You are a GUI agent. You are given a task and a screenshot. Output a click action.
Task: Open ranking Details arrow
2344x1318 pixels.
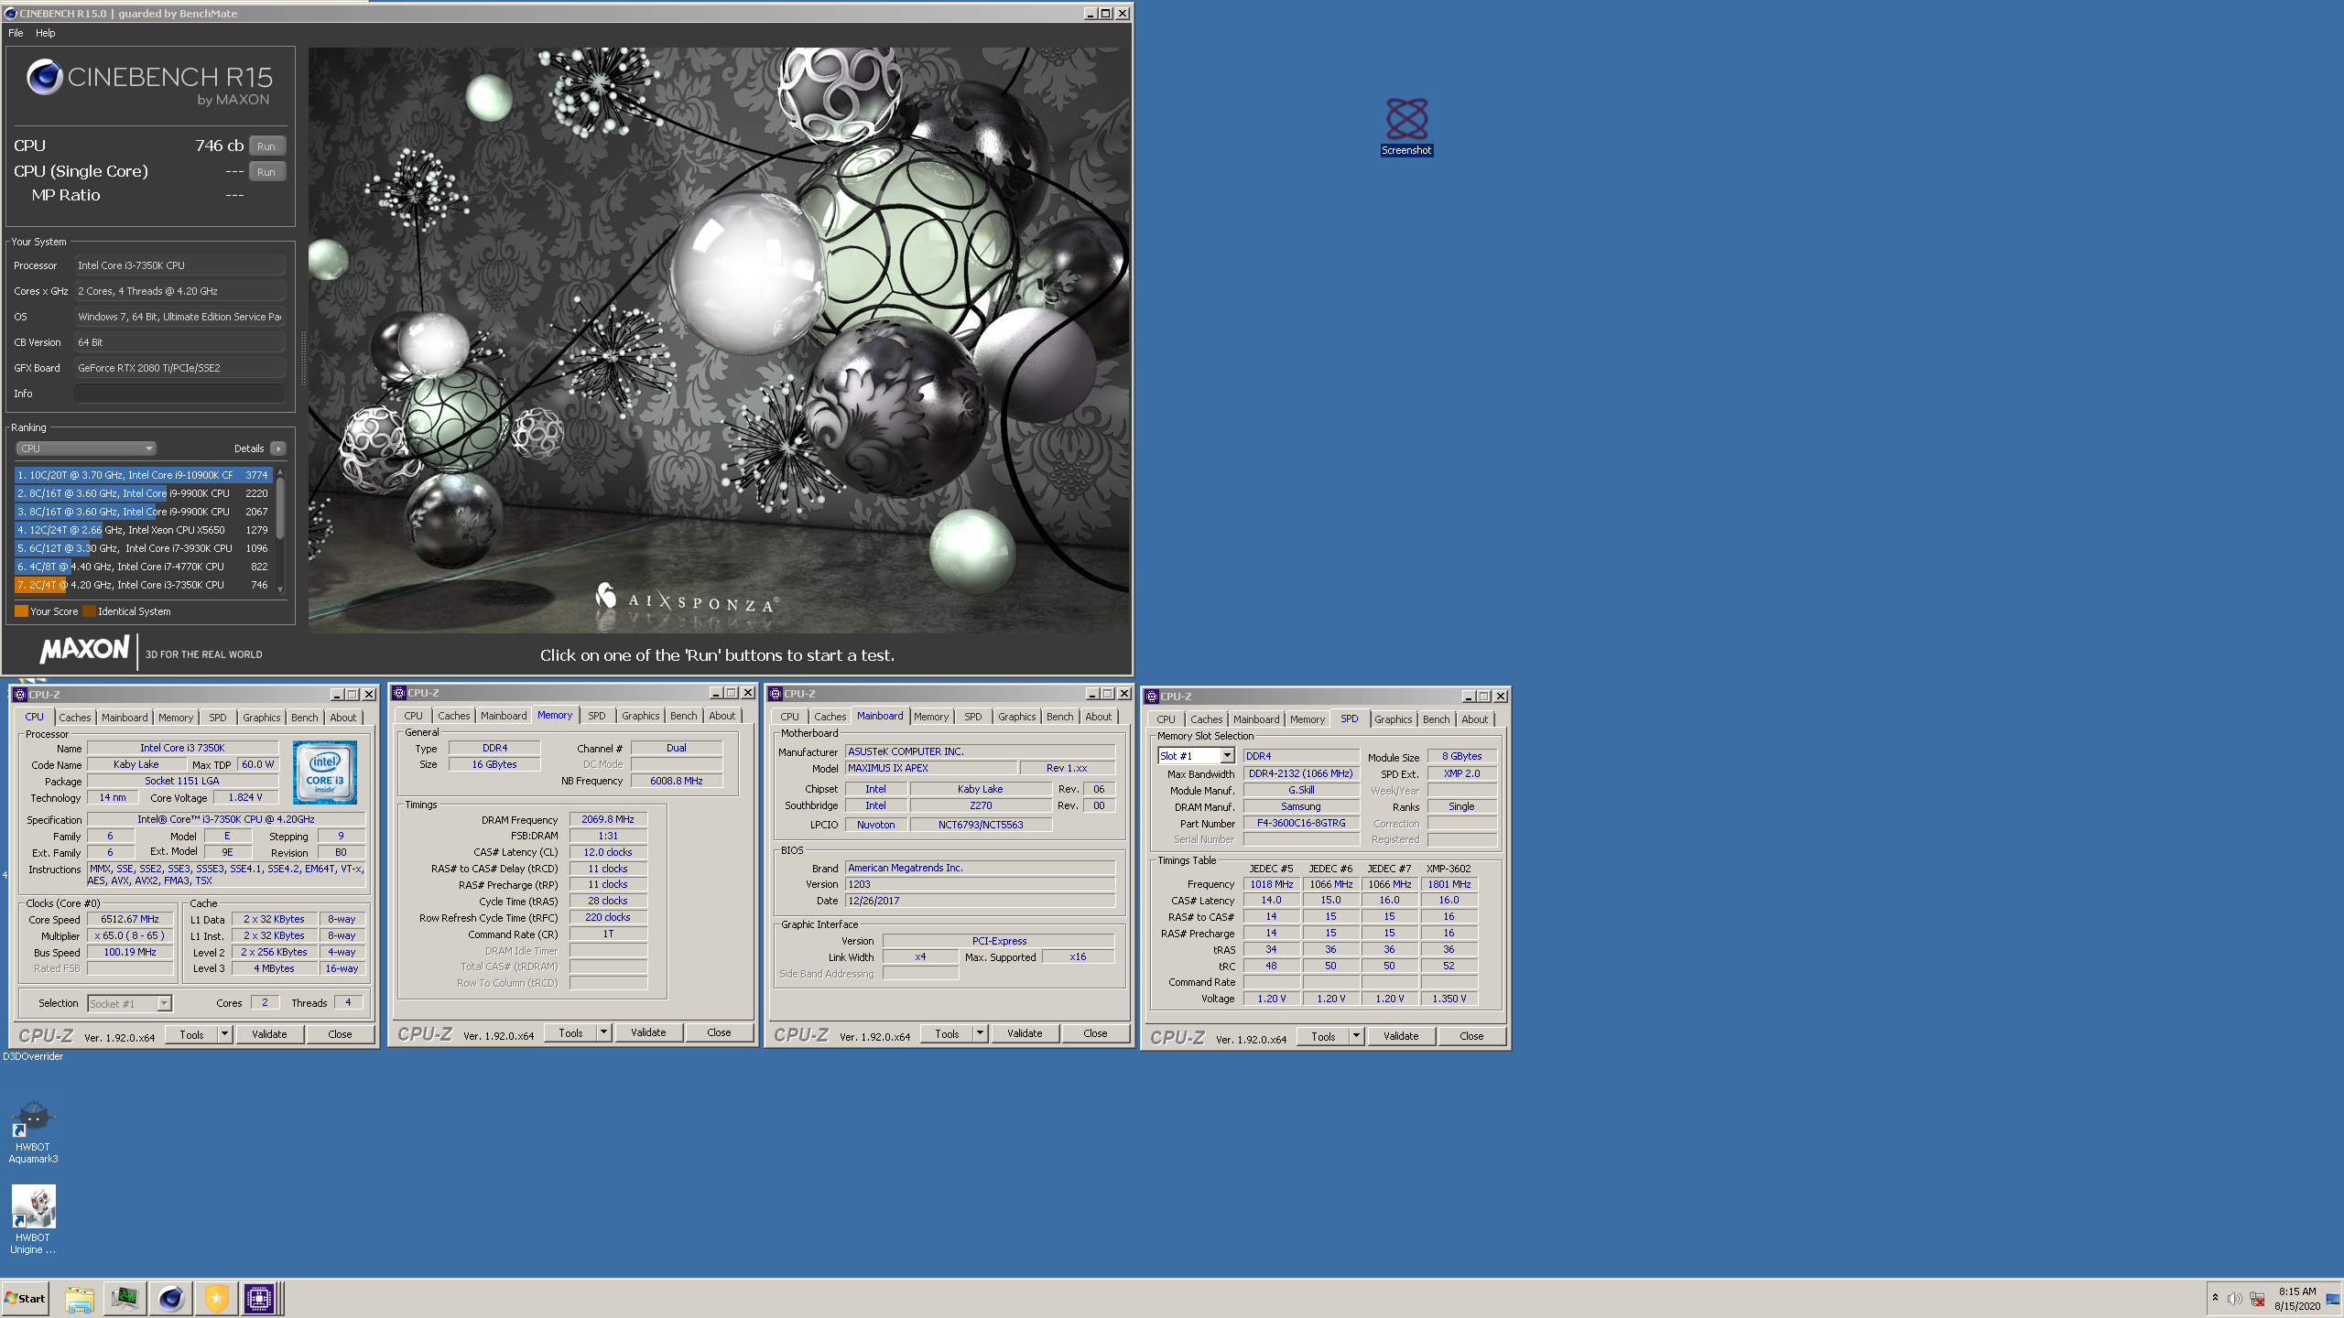coord(278,448)
